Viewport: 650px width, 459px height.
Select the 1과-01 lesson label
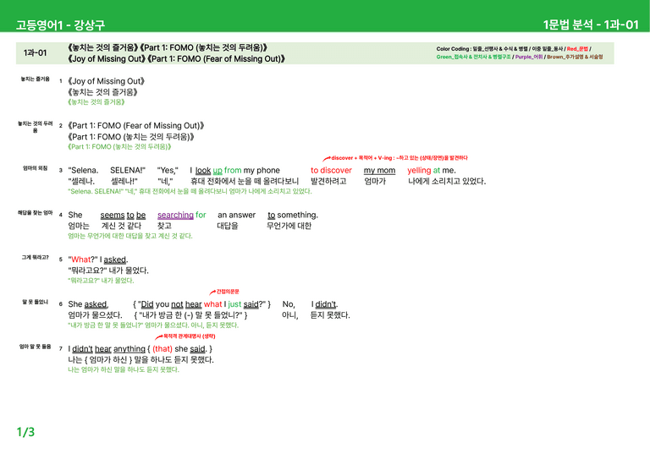(35, 53)
